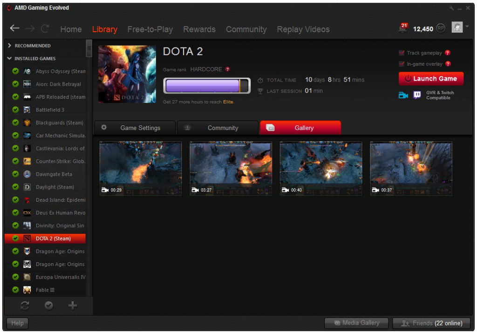Expand the Recommended section

pos(10,45)
